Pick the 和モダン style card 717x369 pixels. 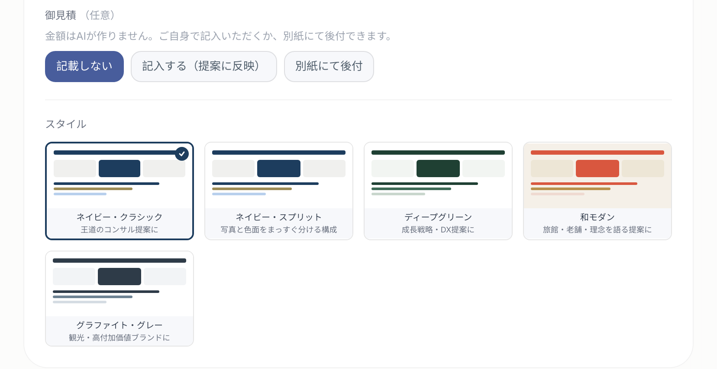pos(597,191)
